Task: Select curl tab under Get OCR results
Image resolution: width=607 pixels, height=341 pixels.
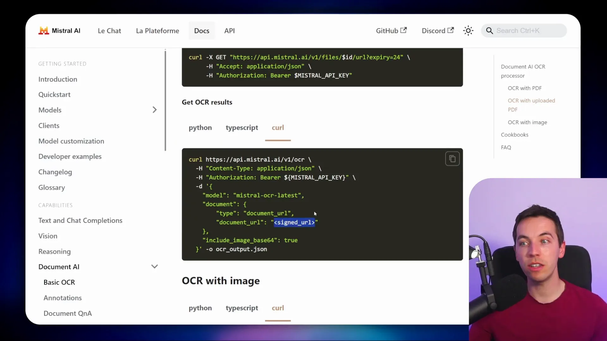Action: tap(278, 128)
